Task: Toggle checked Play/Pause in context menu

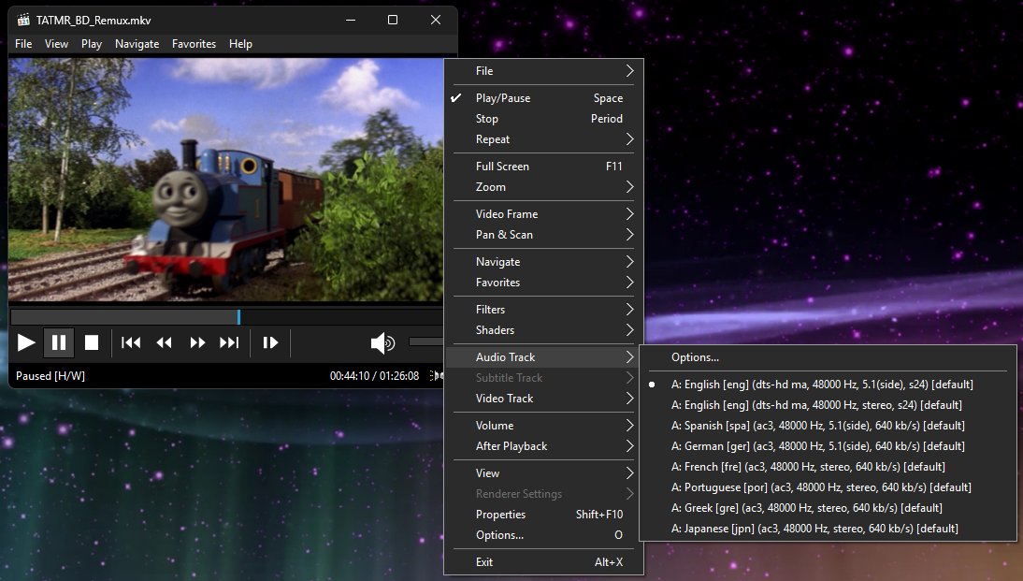Action: (x=543, y=98)
